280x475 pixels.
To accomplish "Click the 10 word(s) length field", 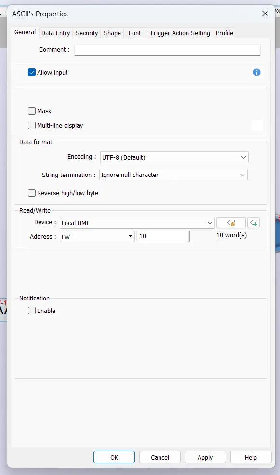I will click(238, 236).
